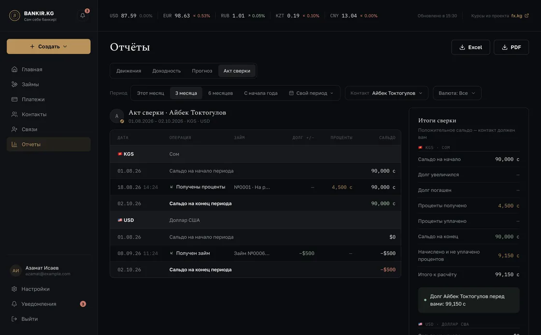This screenshot has height=335, width=541.
Task: Select the С начала года period
Action: [261, 93]
